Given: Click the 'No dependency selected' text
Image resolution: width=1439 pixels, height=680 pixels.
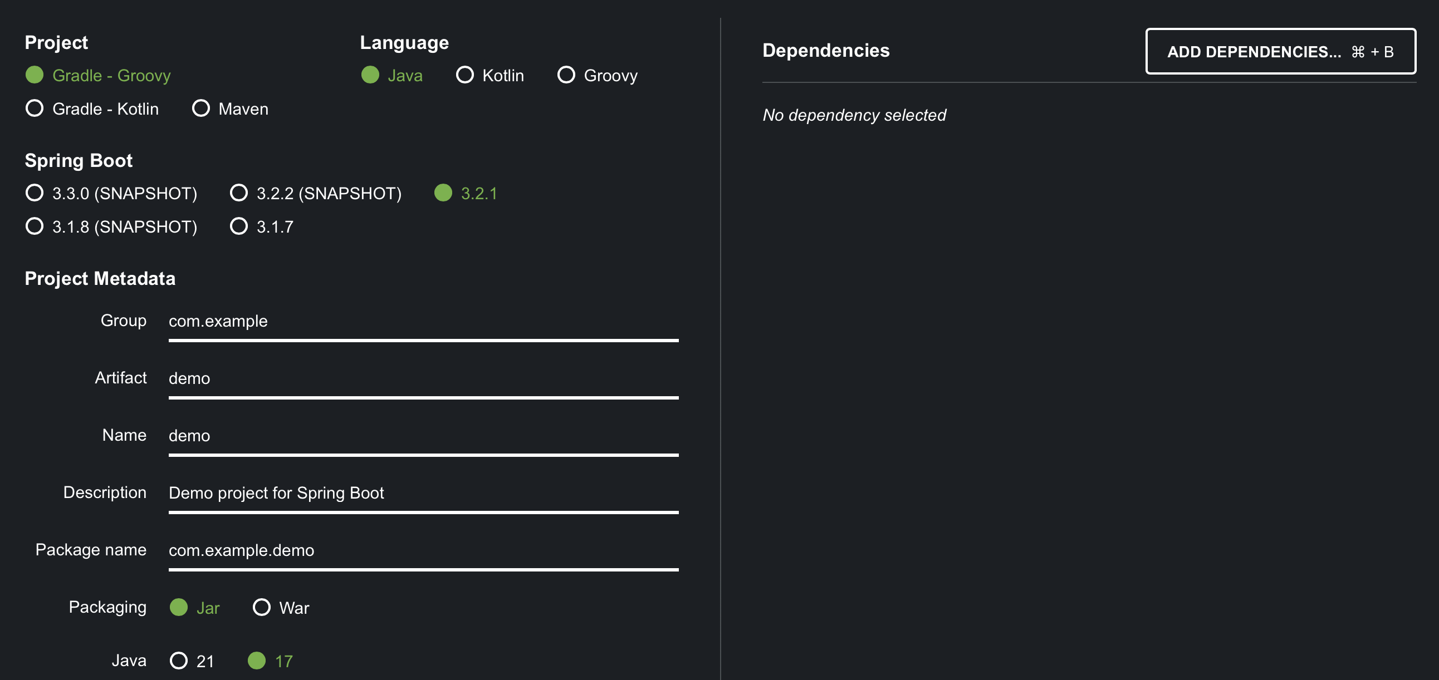Looking at the screenshot, I should (x=854, y=115).
